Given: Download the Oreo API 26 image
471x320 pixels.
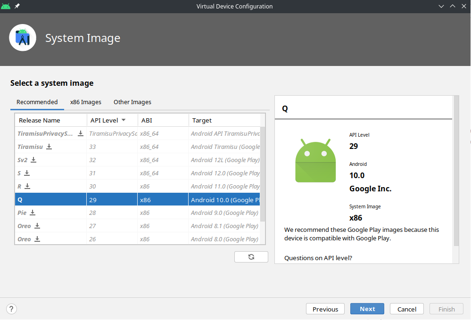Looking at the screenshot, I should click(x=37, y=239).
